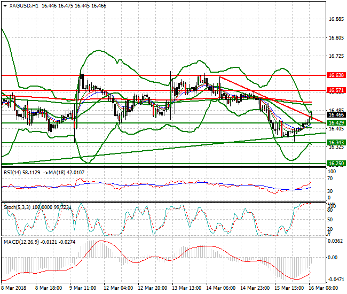Viewport: 347px width, 294px height.
Task: Click the 16.725 price axis value
Action: (336, 56)
